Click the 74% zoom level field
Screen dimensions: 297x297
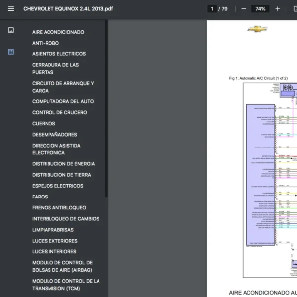(260, 9)
